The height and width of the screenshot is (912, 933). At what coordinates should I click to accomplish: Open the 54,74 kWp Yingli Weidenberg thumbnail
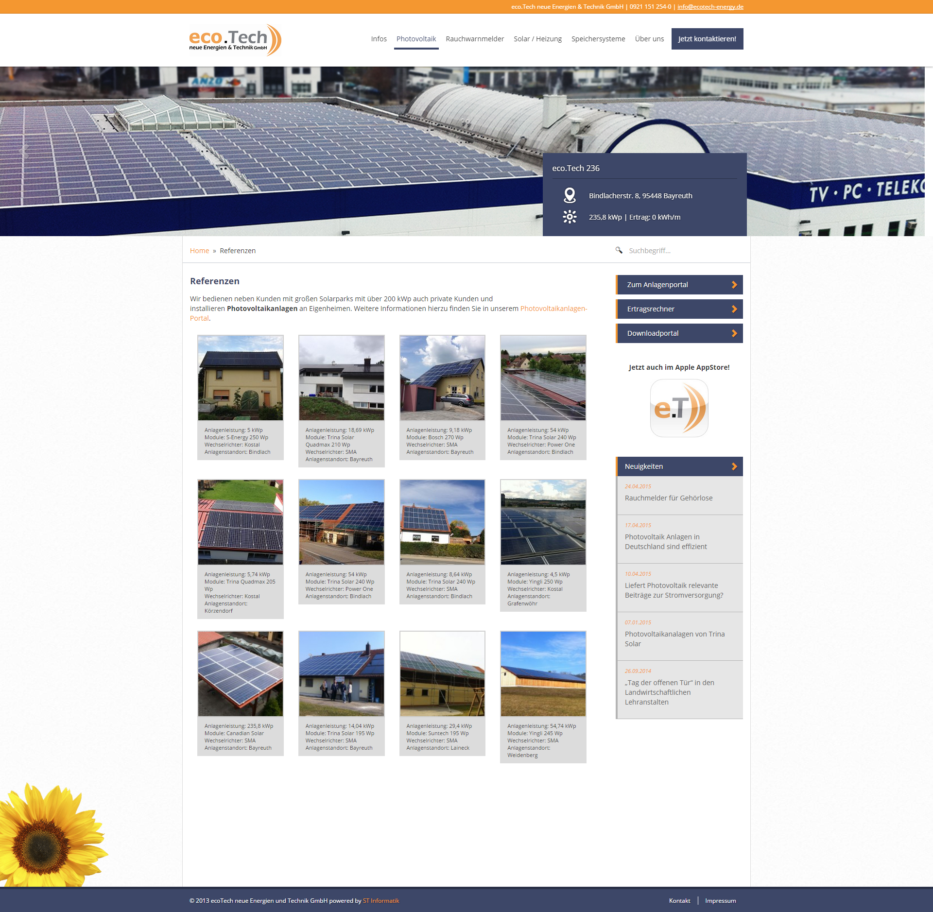click(x=543, y=673)
